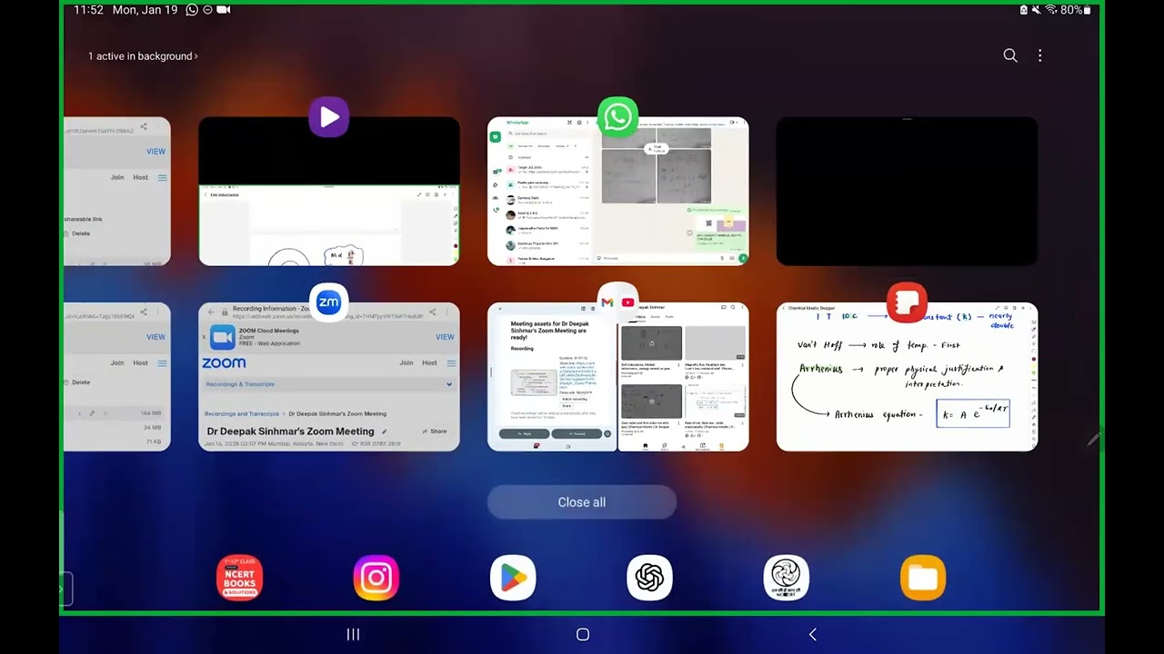Tap the YouTube icon on the split-screen card
Screen dimensions: 1164x654
627,302
